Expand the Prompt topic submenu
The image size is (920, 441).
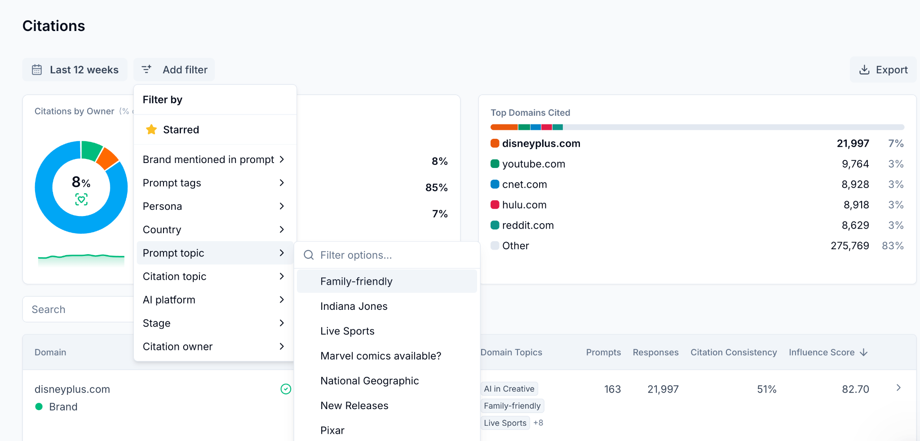215,253
